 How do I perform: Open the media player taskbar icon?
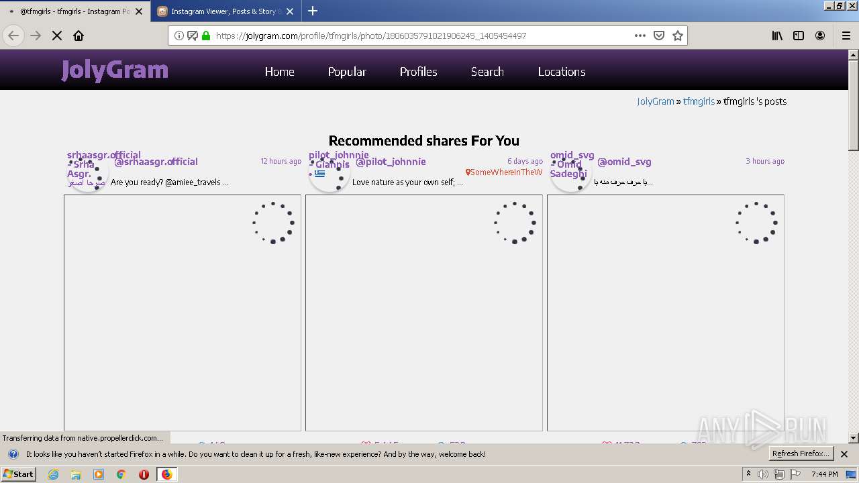point(99,474)
